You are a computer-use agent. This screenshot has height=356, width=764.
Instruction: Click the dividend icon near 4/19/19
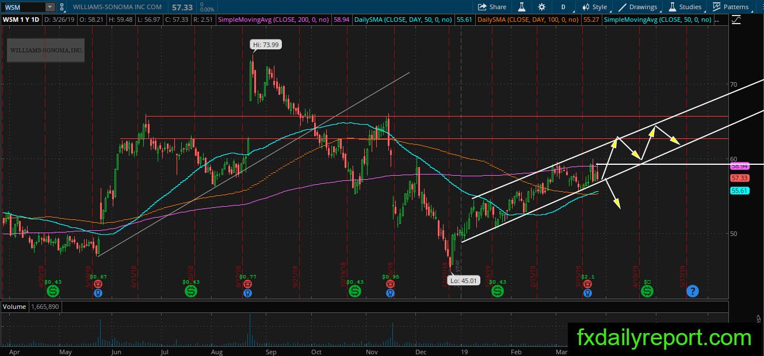coord(647,292)
